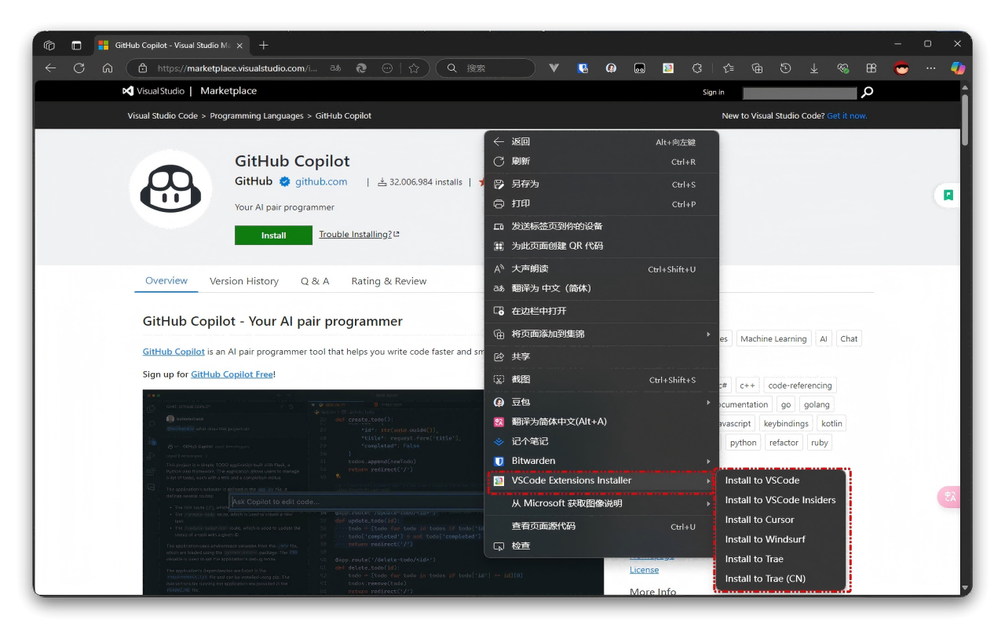Choose Install to VSCode
The width and height of the screenshot is (1005, 628).
(780, 480)
